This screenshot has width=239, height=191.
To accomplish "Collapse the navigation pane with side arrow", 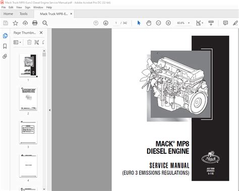I will pos(49,110).
